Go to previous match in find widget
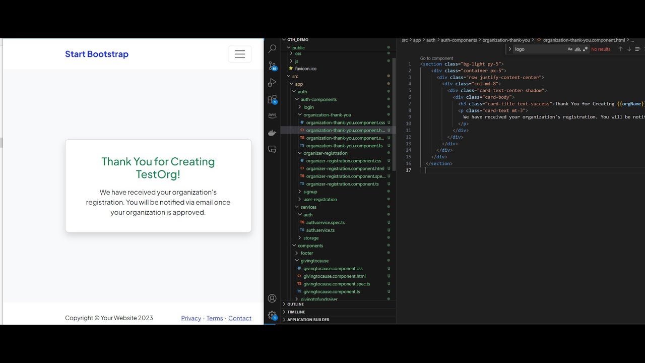Screen dimensions: 645x363 pos(620,49)
